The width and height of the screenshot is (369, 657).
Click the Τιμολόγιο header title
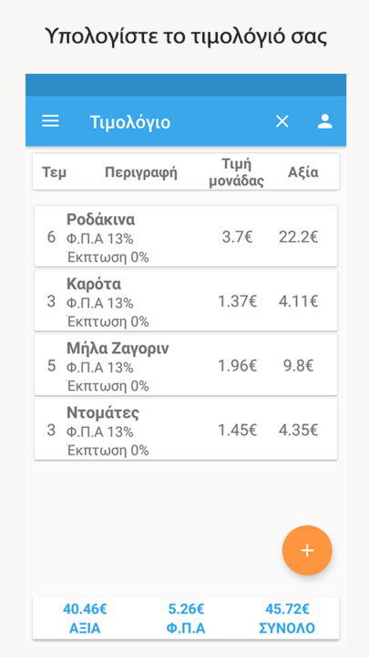coord(130,122)
